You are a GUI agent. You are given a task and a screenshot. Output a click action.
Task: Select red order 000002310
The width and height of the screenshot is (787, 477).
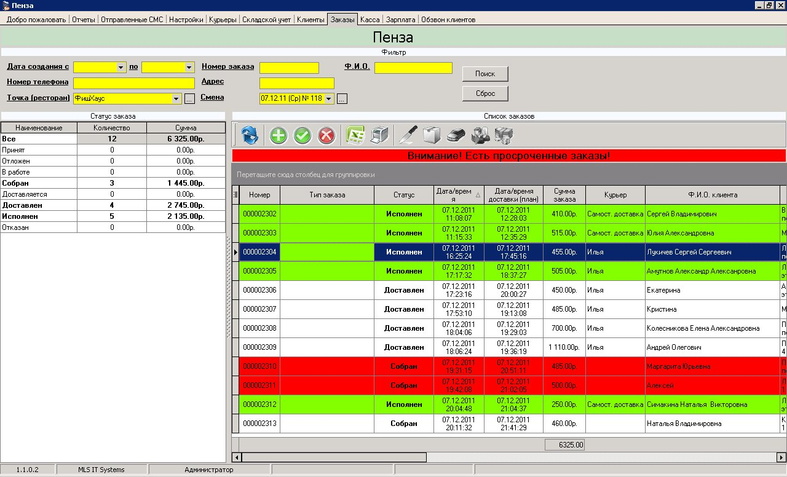click(509, 366)
